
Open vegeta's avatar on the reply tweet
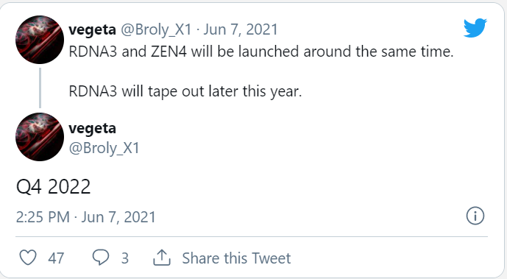(40, 136)
